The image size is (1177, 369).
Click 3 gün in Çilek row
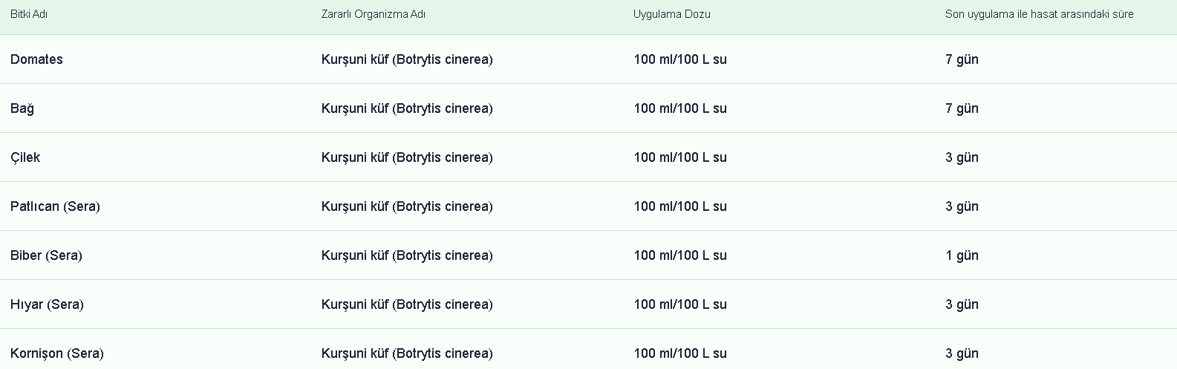(x=962, y=157)
